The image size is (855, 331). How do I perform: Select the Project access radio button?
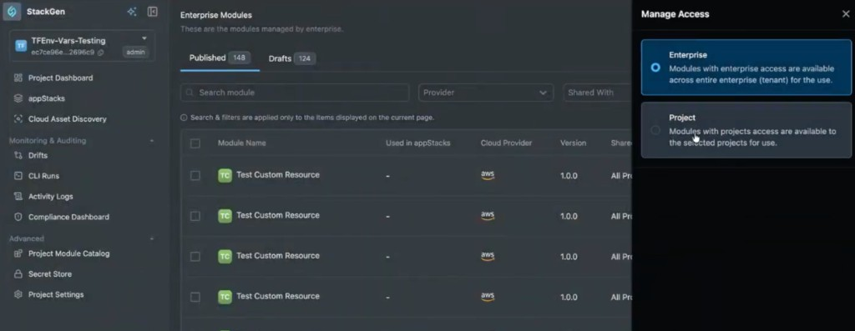[655, 130]
